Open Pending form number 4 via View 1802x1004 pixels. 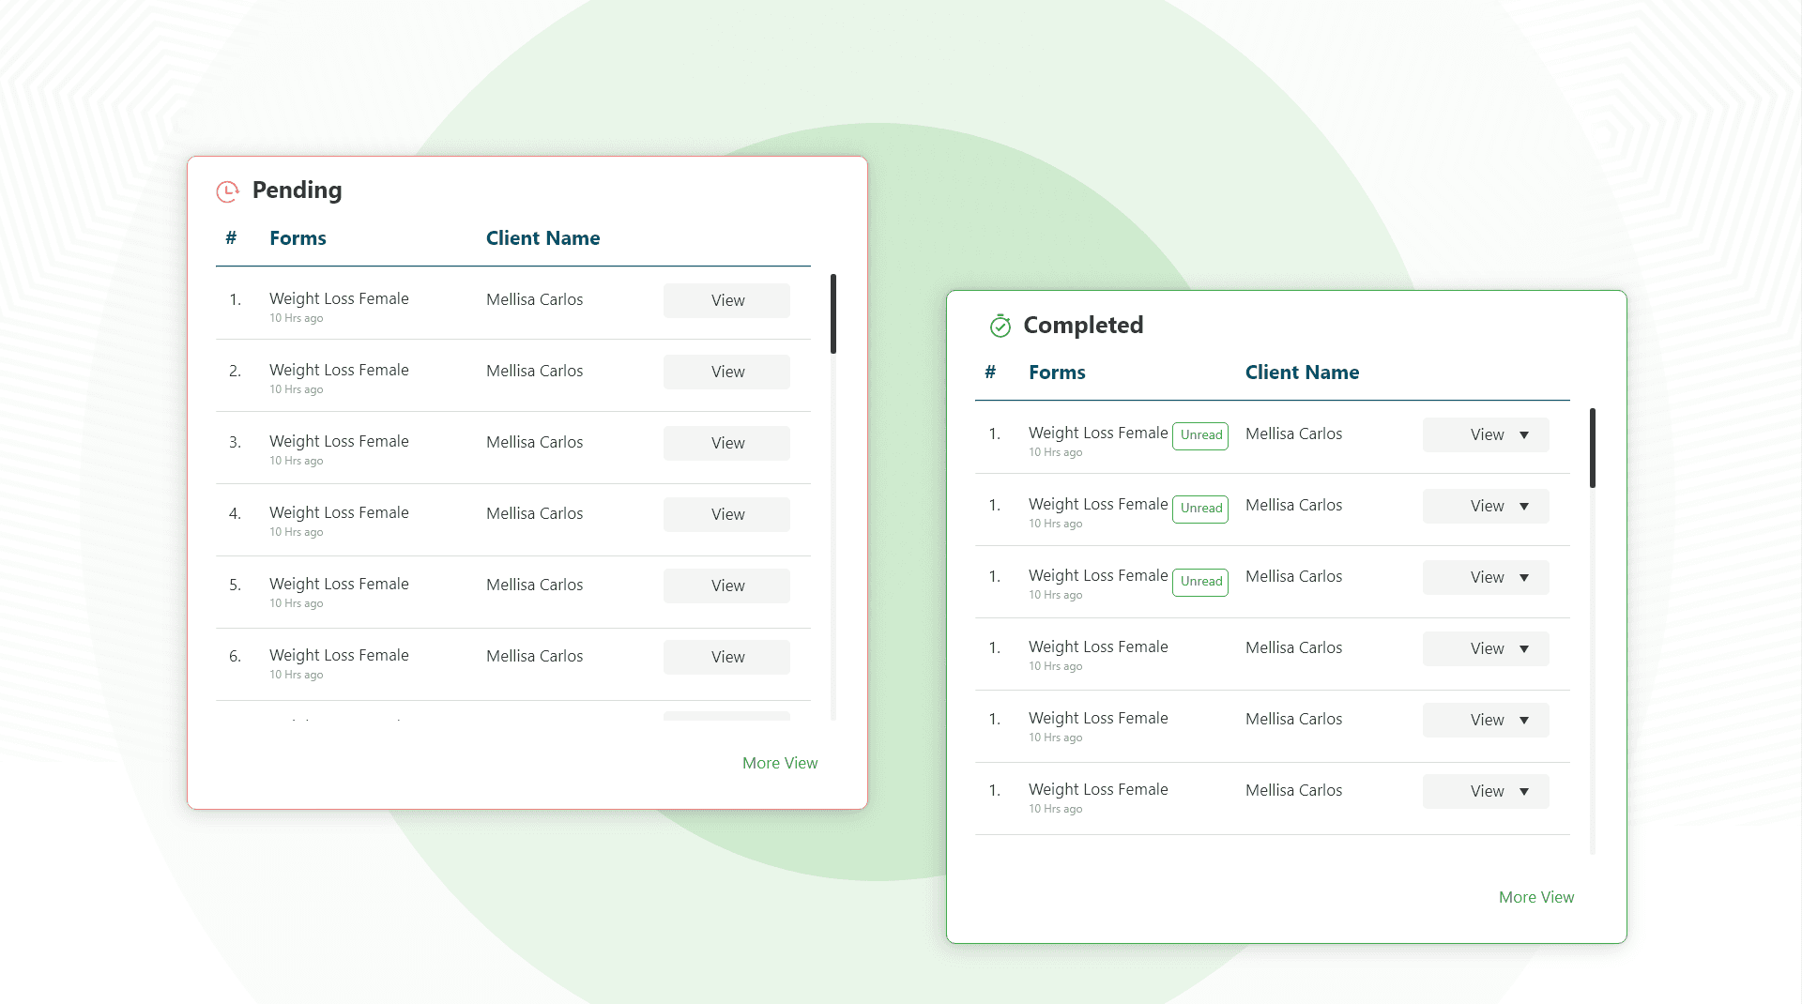tap(726, 514)
